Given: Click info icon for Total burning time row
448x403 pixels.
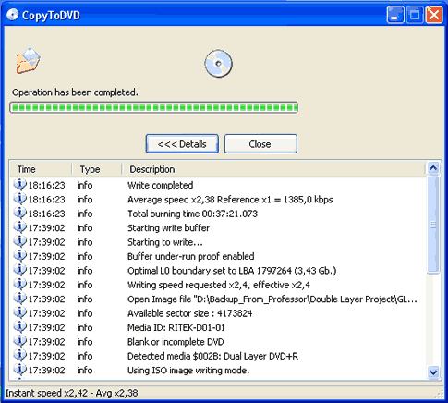Looking at the screenshot, I should point(19,214).
